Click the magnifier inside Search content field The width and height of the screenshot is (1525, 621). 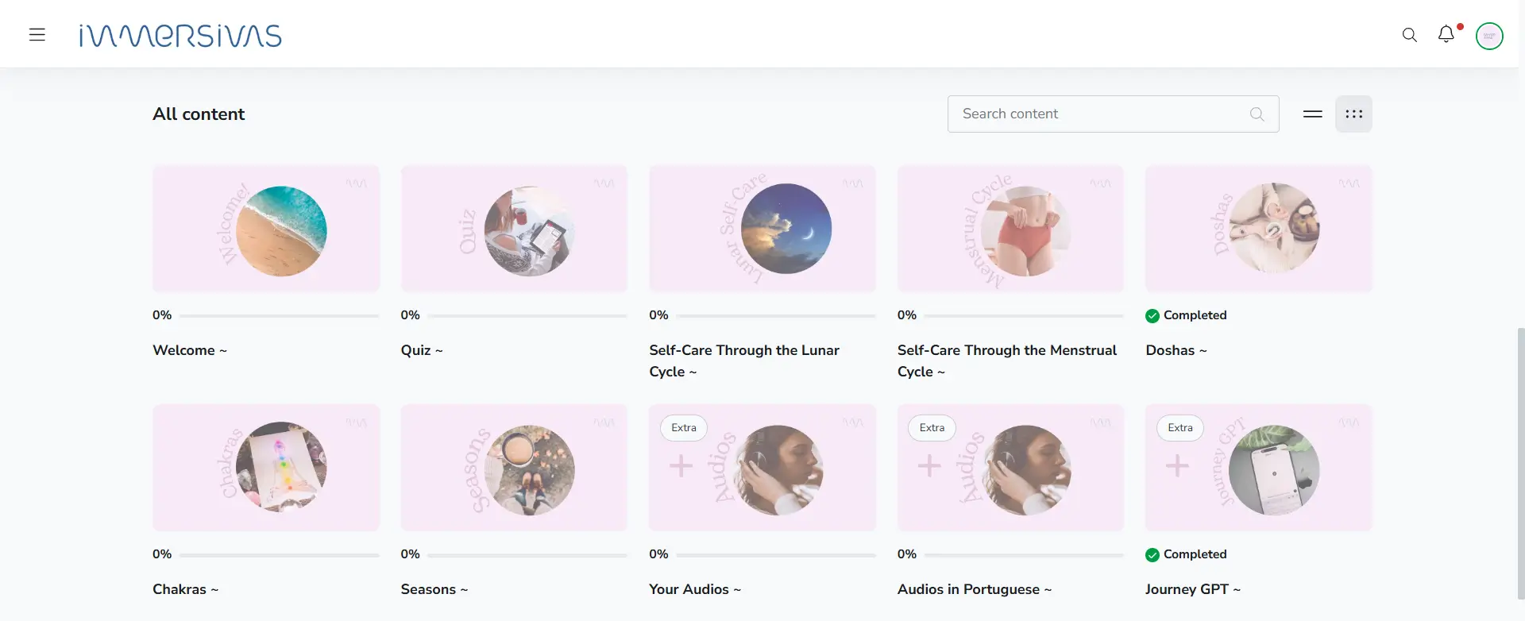(1257, 114)
